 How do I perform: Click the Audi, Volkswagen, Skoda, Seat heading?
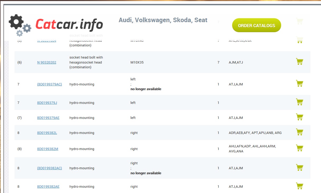163,20
